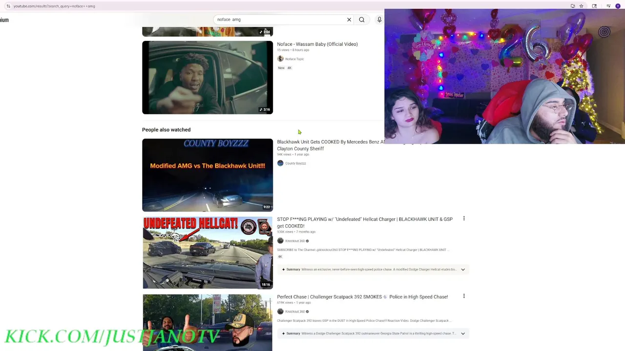Open the Perfect Chase Challenger Scatpack thumbnail
625x351 pixels.
(208, 323)
